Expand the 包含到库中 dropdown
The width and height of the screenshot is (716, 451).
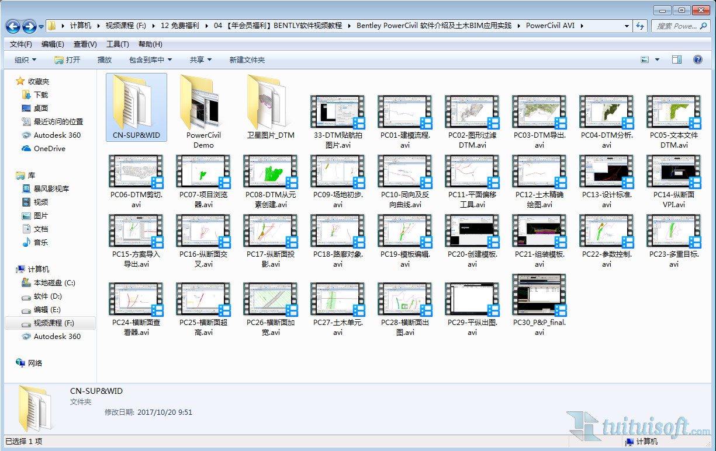point(150,60)
